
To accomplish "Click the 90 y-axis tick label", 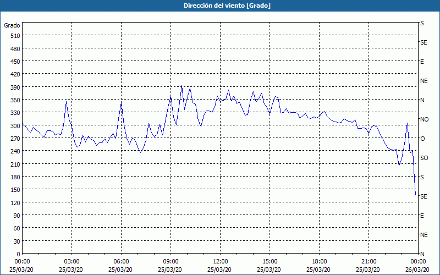I will 17,216.
